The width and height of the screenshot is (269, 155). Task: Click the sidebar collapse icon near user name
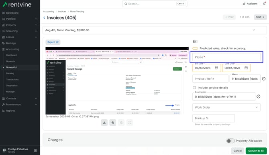[35, 151]
